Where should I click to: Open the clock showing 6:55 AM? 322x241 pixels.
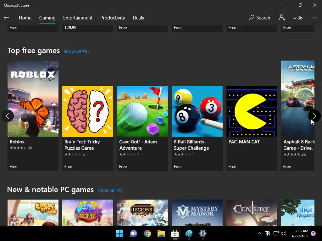[x=300, y=233]
